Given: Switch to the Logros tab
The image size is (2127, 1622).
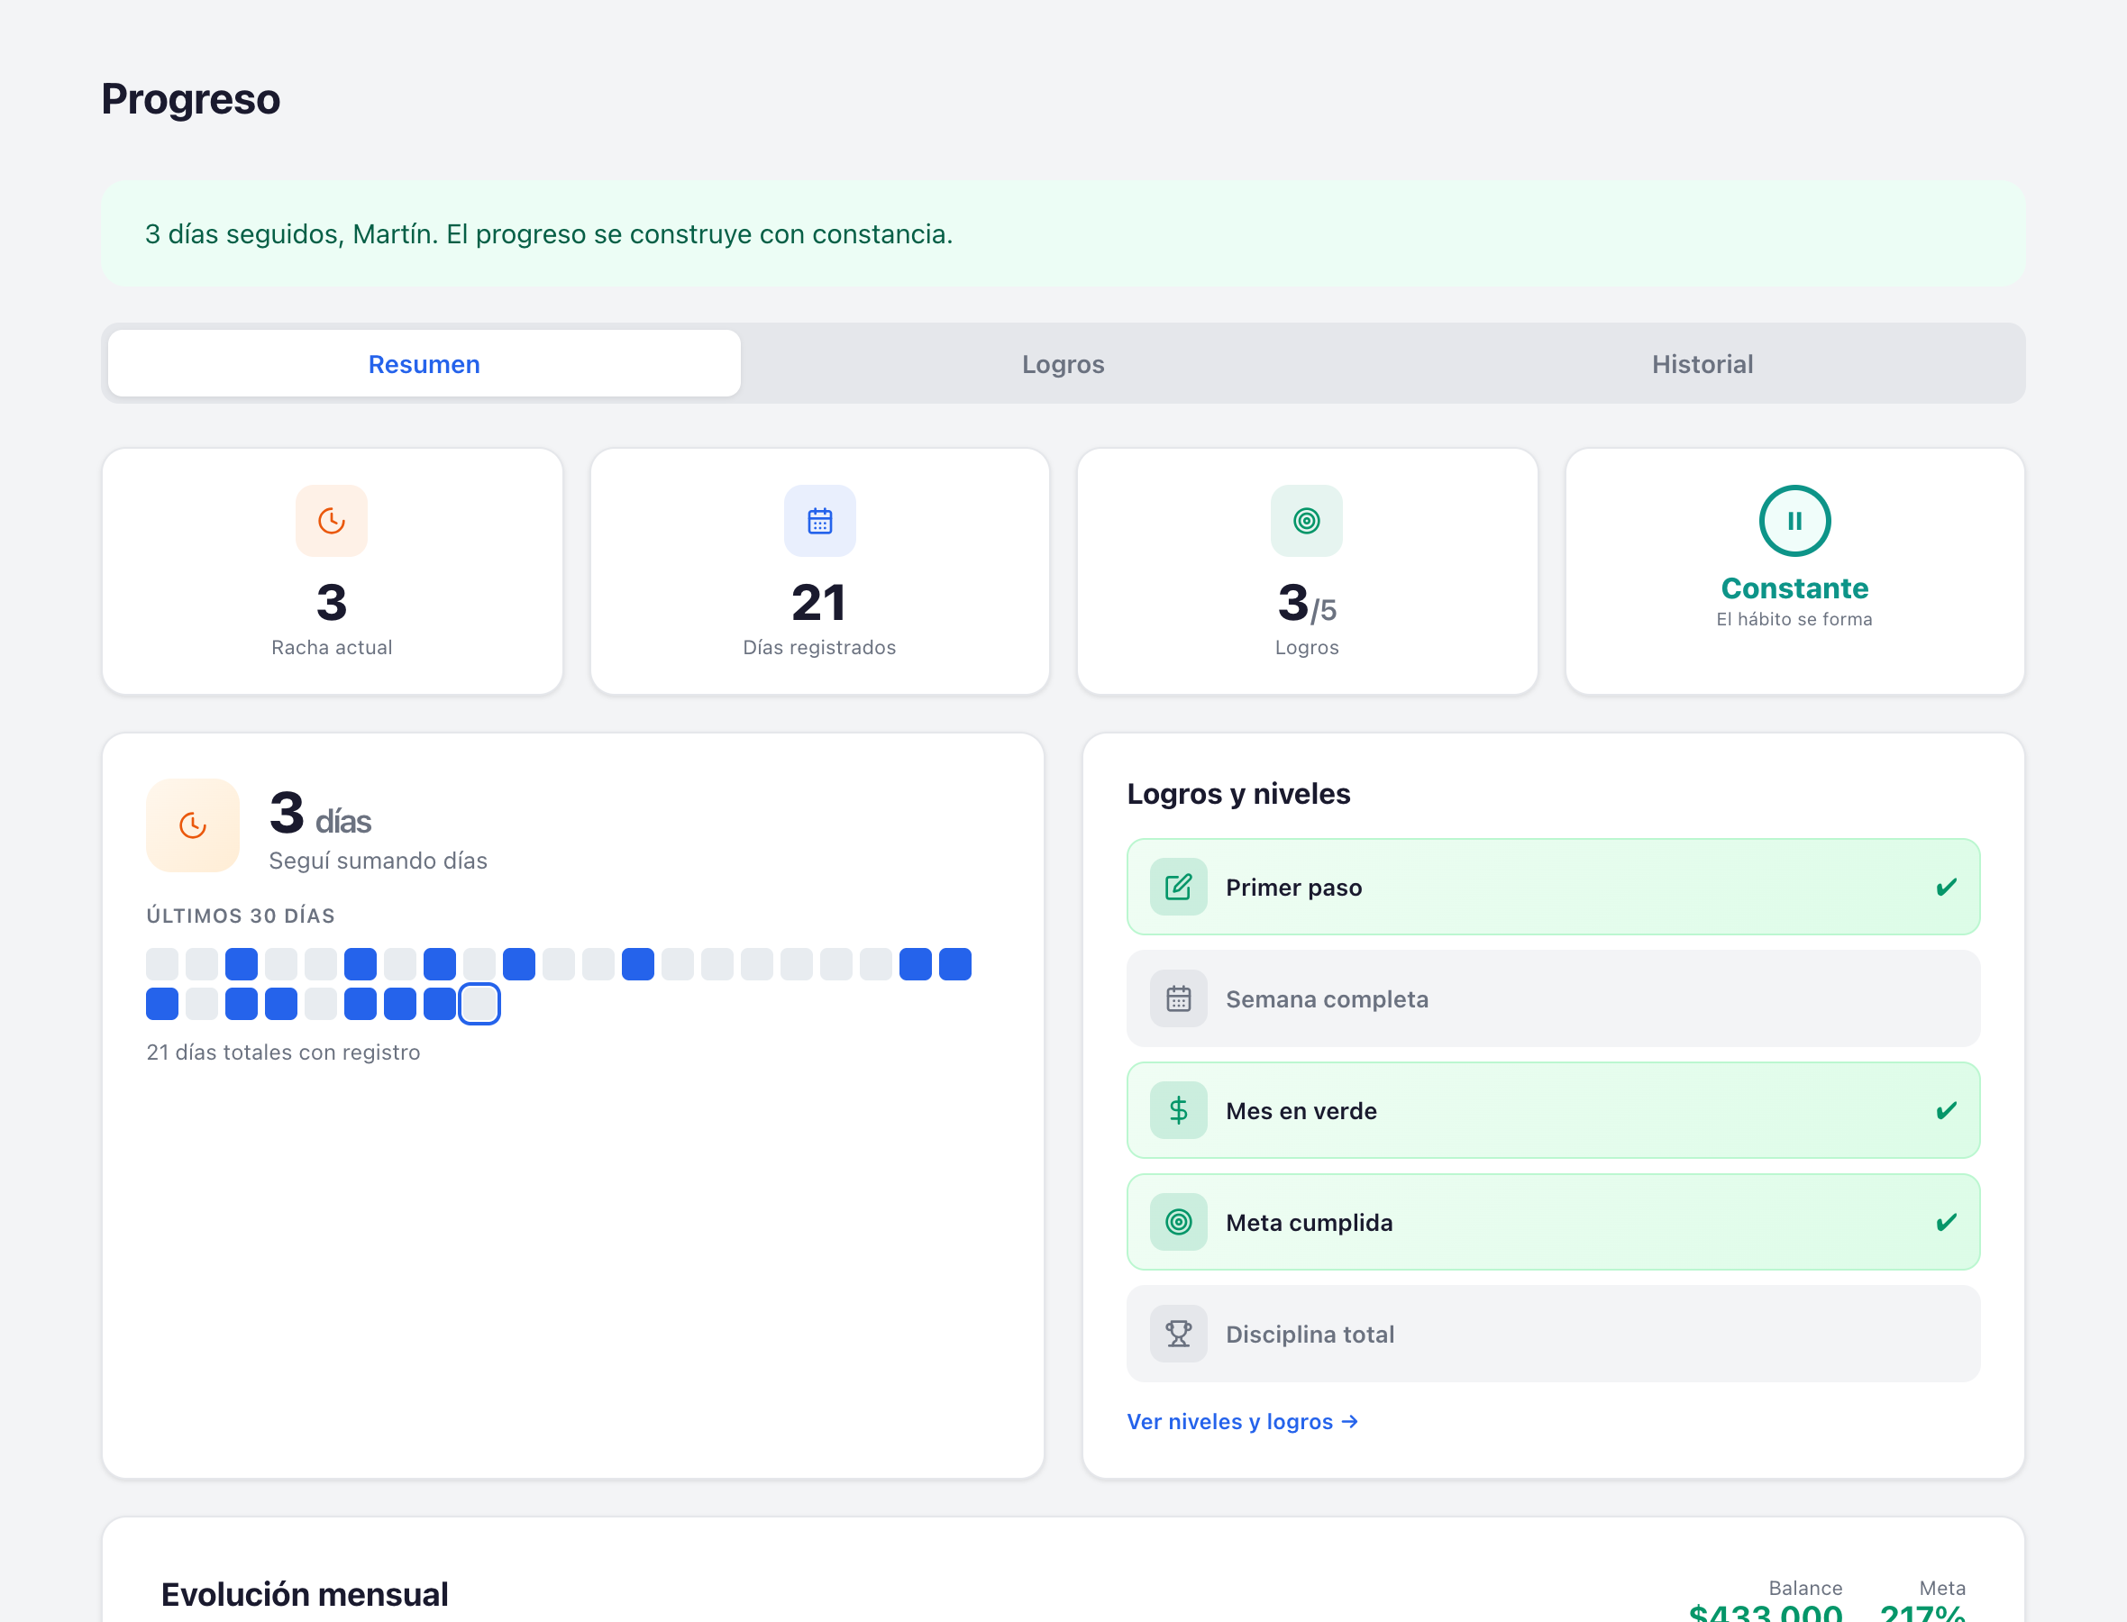Looking at the screenshot, I should pos(1062,364).
